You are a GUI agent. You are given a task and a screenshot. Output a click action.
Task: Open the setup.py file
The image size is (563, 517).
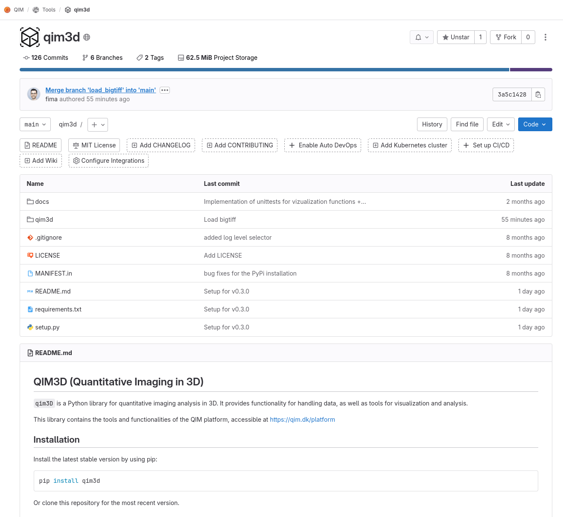coord(47,327)
